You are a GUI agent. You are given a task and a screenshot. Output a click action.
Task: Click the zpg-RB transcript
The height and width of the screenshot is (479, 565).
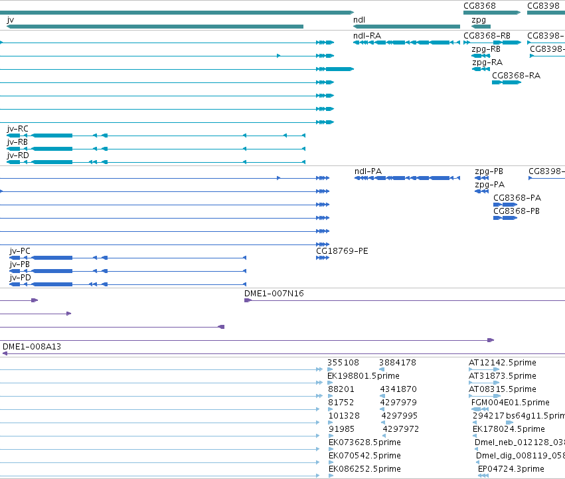[481, 56]
